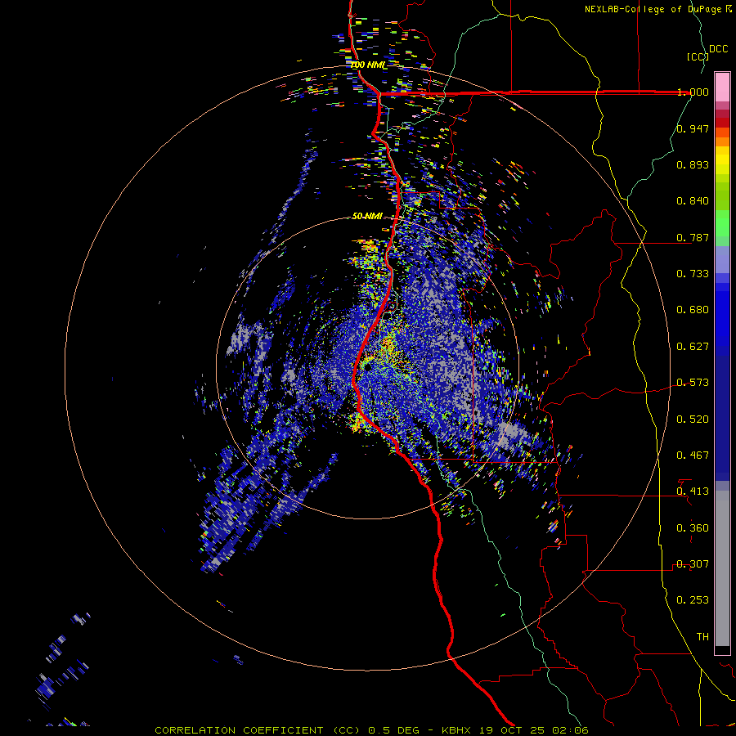Click the NEXLAB-College of DuPage title text

(x=653, y=9)
